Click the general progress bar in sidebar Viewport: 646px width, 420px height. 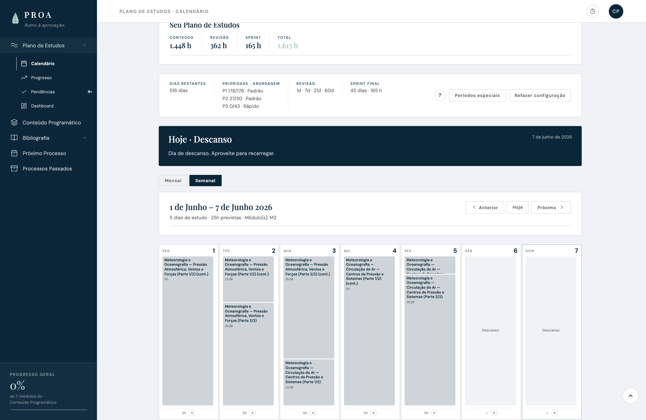pyautogui.click(x=48, y=409)
